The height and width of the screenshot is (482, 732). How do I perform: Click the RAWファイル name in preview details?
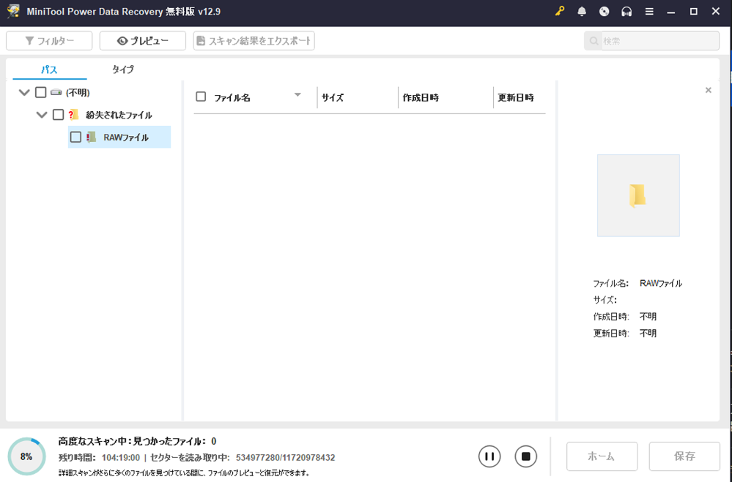[x=661, y=283]
